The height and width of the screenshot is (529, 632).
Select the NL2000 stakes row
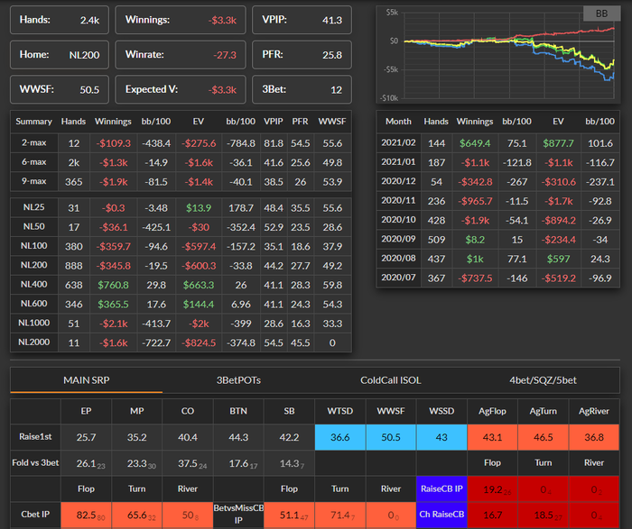[x=181, y=342]
